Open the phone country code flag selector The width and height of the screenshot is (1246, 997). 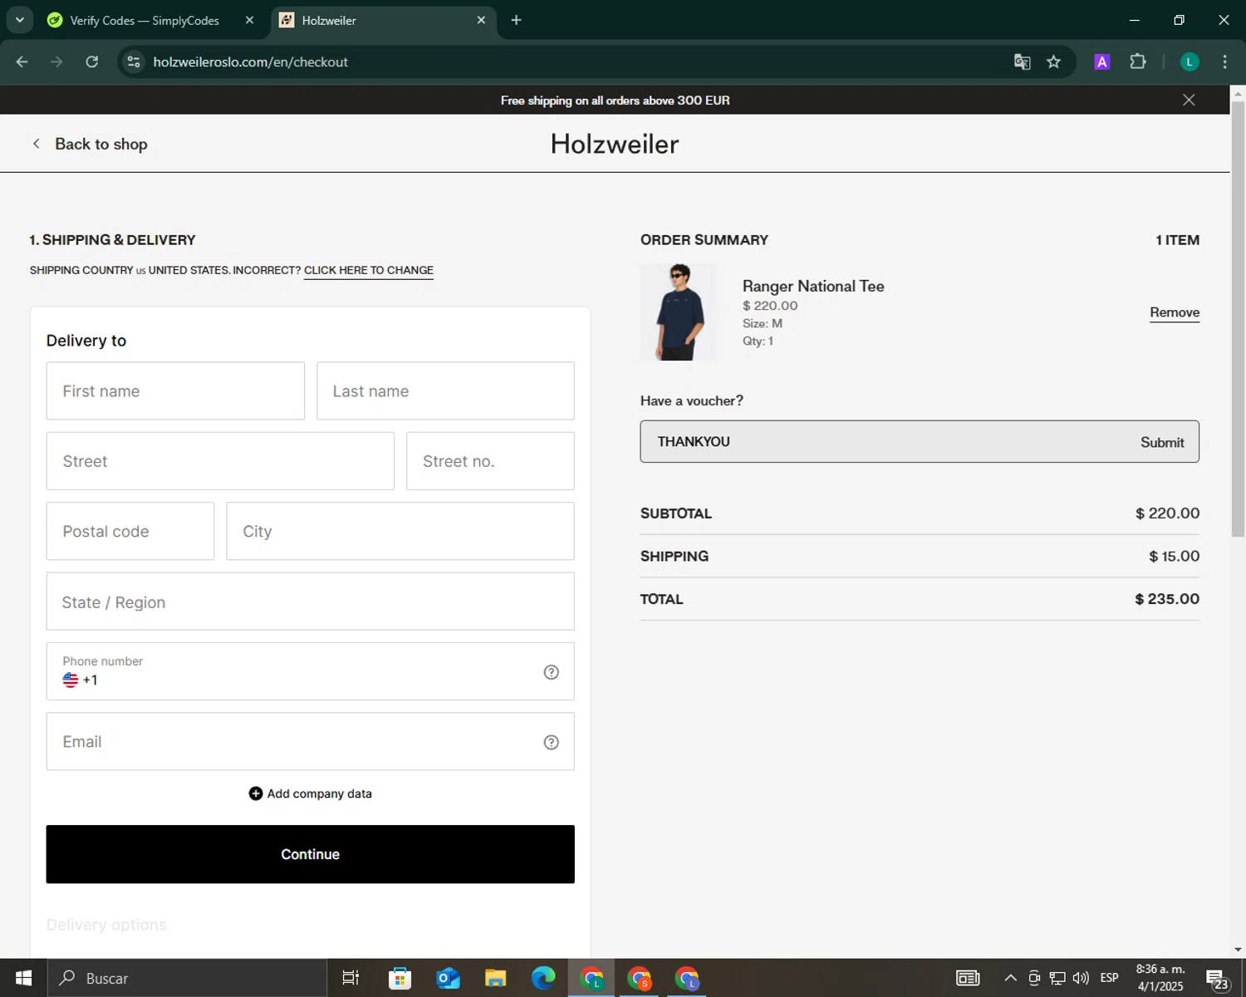(71, 680)
